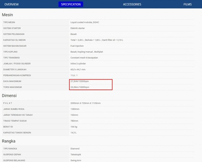Click the Rangka section heading
The image size is (202, 162).
tap(8, 141)
